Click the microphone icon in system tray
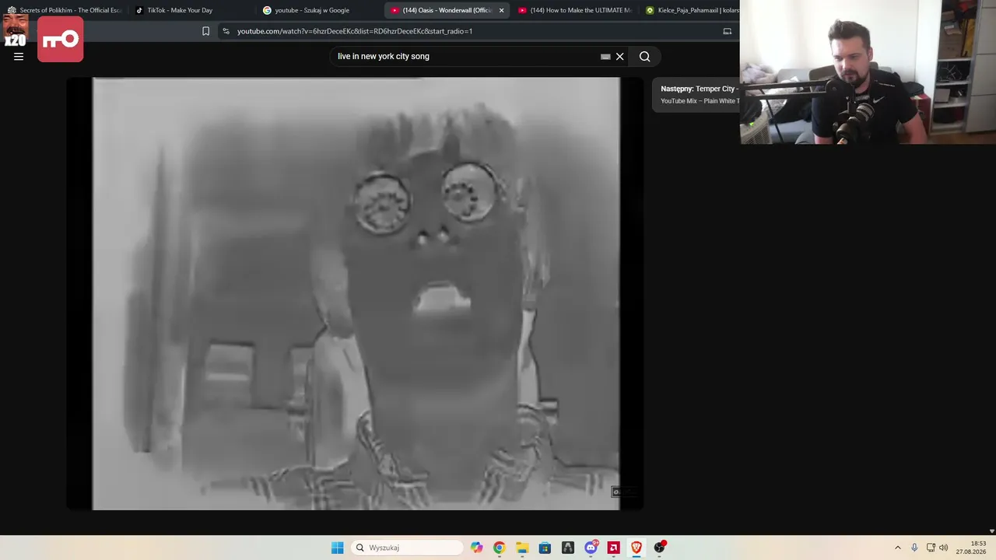This screenshot has width=996, height=560. tap(914, 548)
